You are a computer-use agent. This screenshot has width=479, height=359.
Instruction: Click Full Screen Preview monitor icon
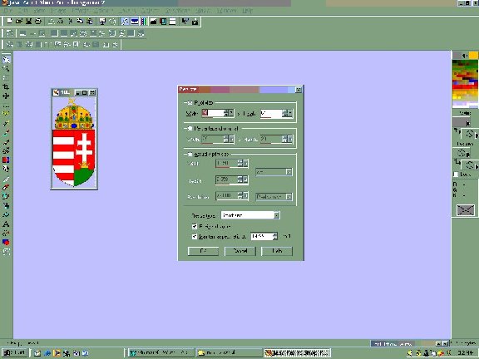point(102,21)
